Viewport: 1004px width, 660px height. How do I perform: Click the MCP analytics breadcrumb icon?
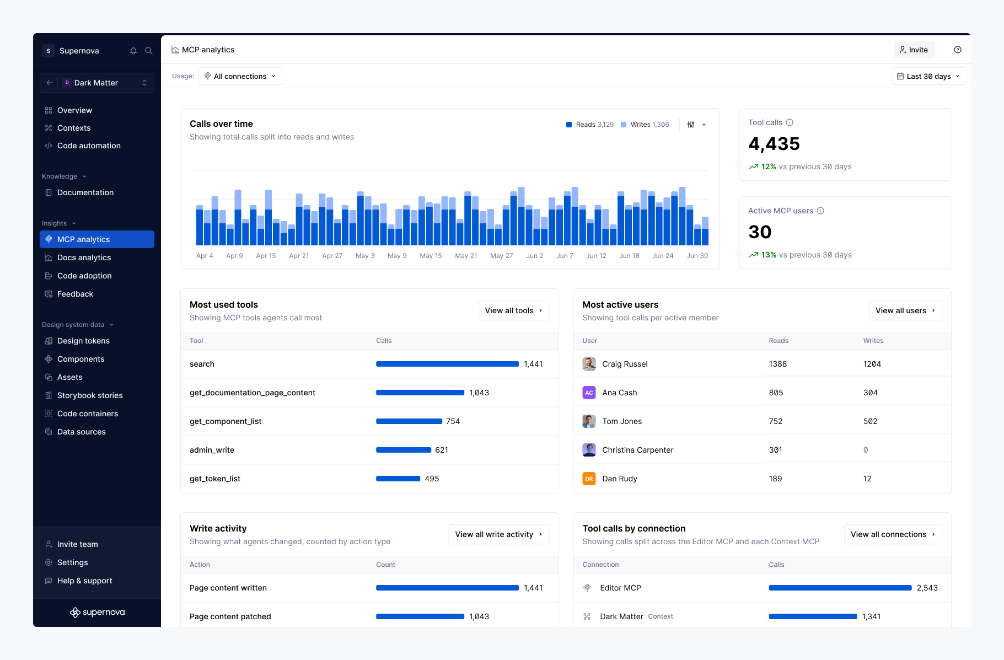(x=175, y=50)
